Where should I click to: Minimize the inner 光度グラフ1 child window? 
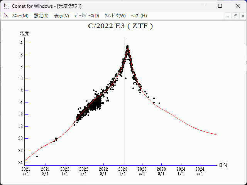pos(228,16)
